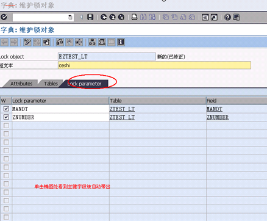This screenshot has height=221, width=267.
Task: Show the object list hierarchy icon
Action: click(92, 42)
